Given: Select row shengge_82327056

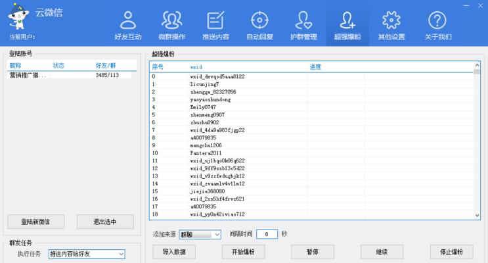Looking at the screenshot, I should pyautogui.click(x=312, y=92).
